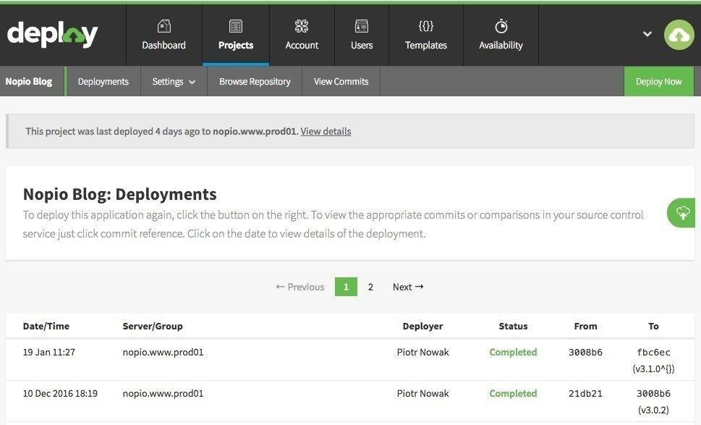The image size is (701, 425).
Task: Click the Deployer column header
Action: pos(422,326)
